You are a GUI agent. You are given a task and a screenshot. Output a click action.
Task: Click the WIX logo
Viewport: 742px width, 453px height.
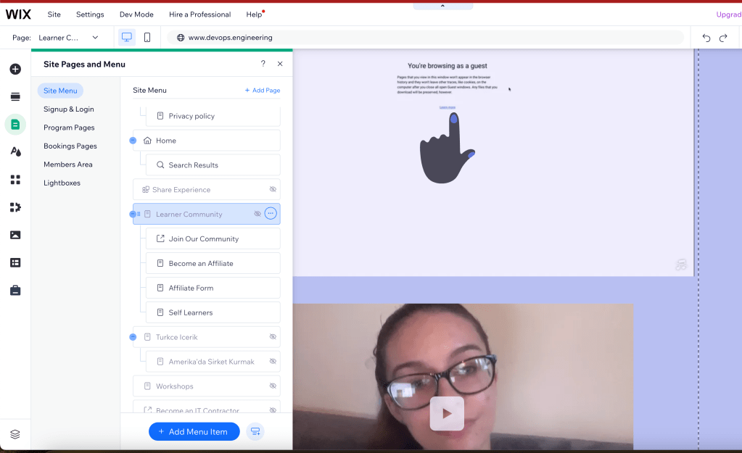(18, 14)
